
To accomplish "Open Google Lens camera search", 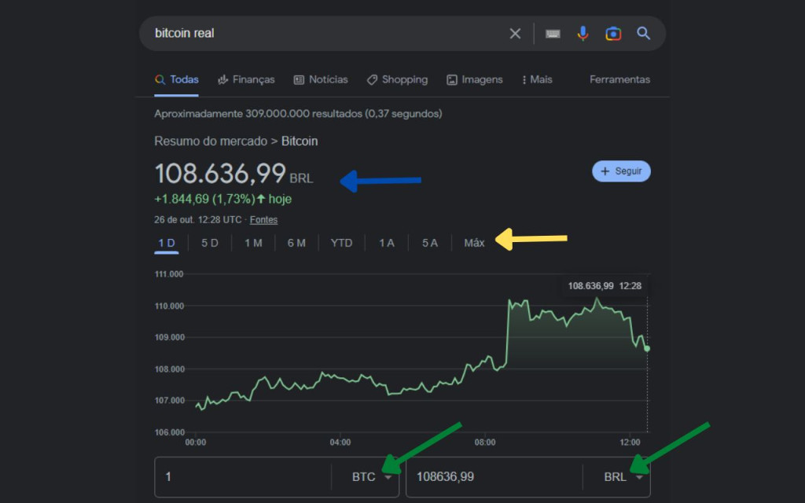I will 613,33.
